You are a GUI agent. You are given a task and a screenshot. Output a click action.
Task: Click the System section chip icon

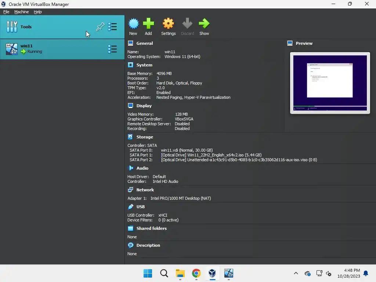[x=130, y=65]
